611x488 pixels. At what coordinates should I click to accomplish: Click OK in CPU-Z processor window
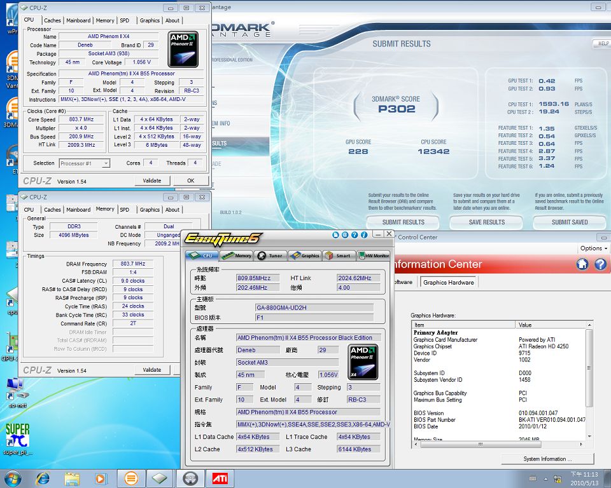[x=190, y=180]
